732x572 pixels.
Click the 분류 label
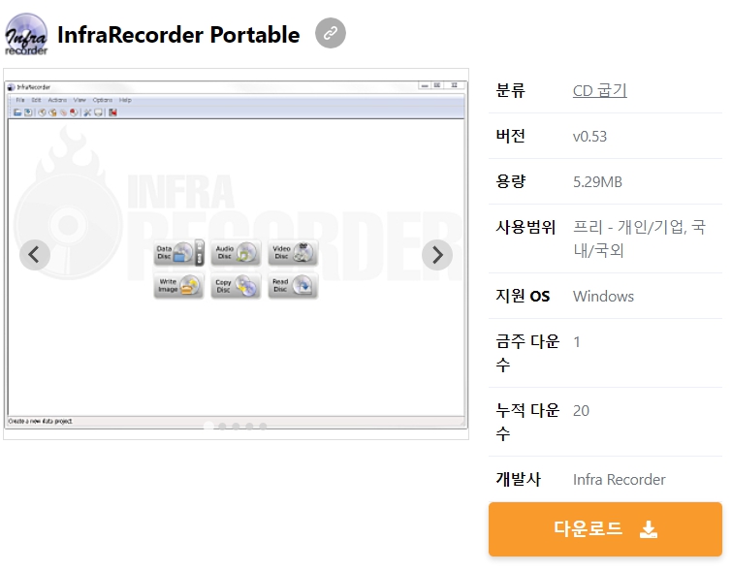click(510, 90)
